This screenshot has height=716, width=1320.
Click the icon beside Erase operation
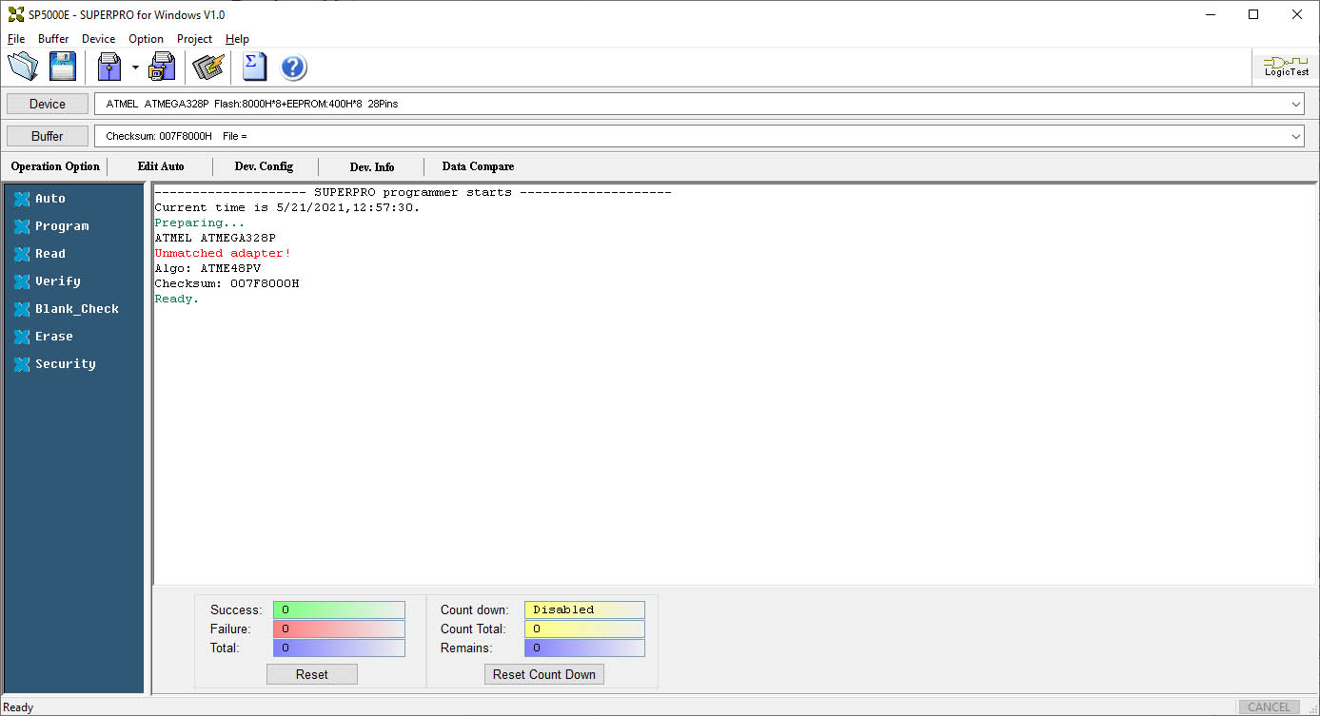pos(22,337)
